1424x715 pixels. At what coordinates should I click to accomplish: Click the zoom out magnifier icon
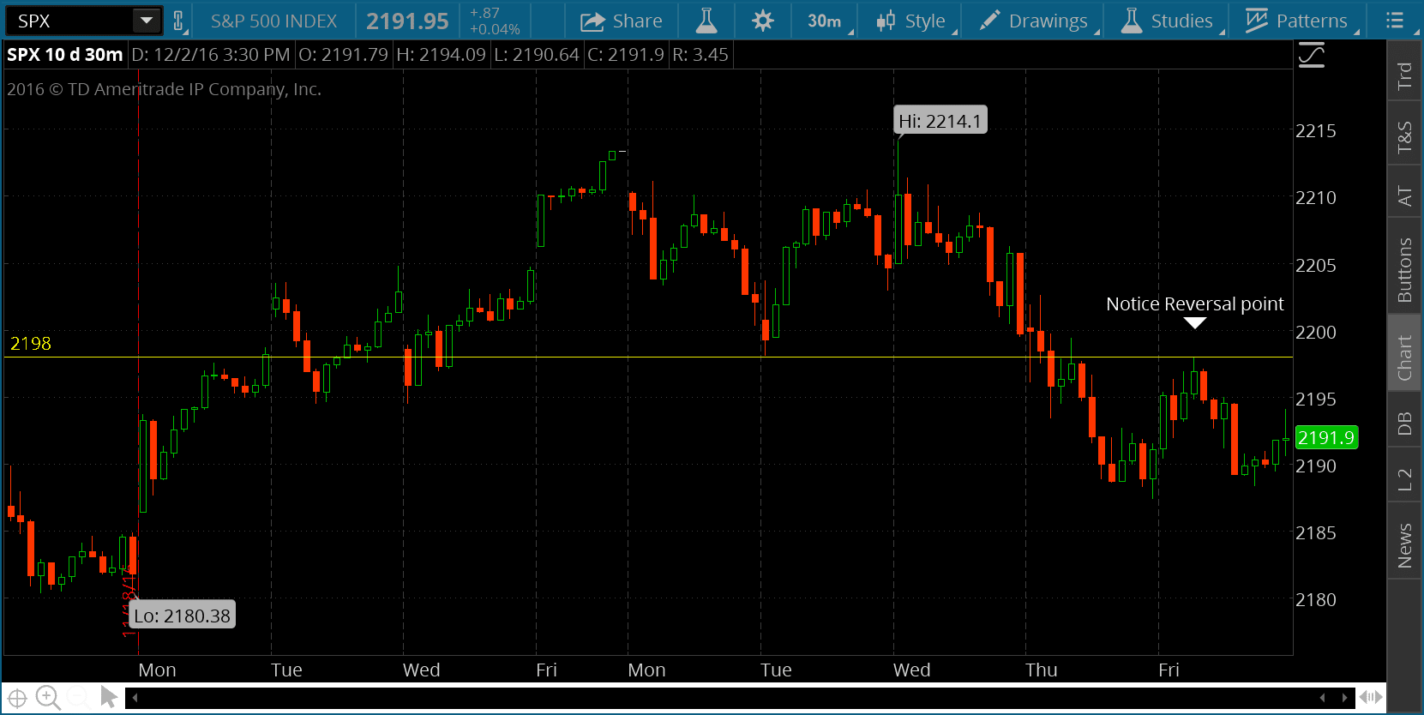pos(78,698)
